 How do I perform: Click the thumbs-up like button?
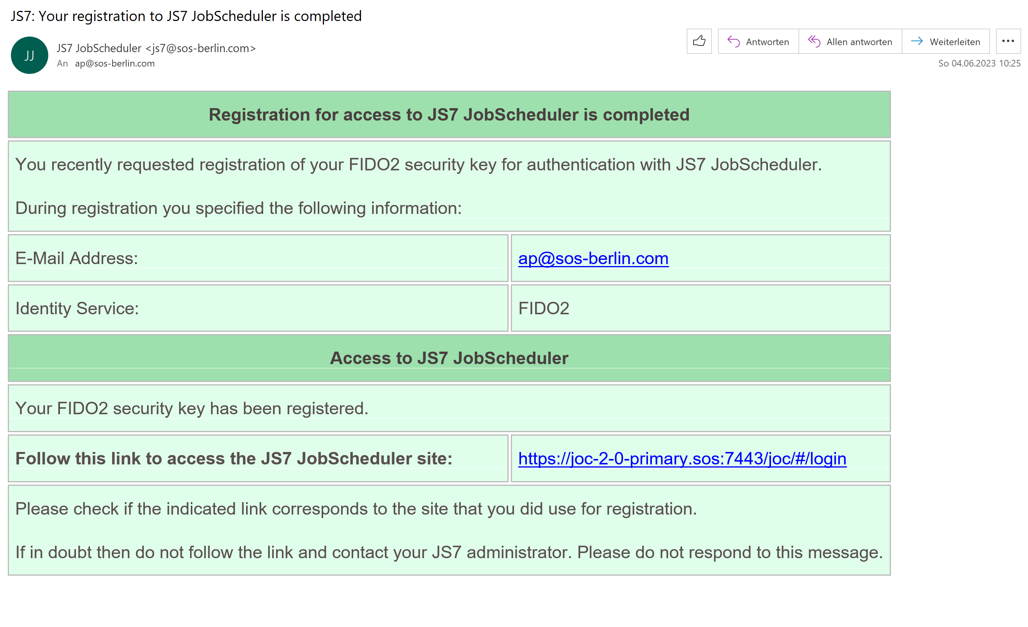699,41
